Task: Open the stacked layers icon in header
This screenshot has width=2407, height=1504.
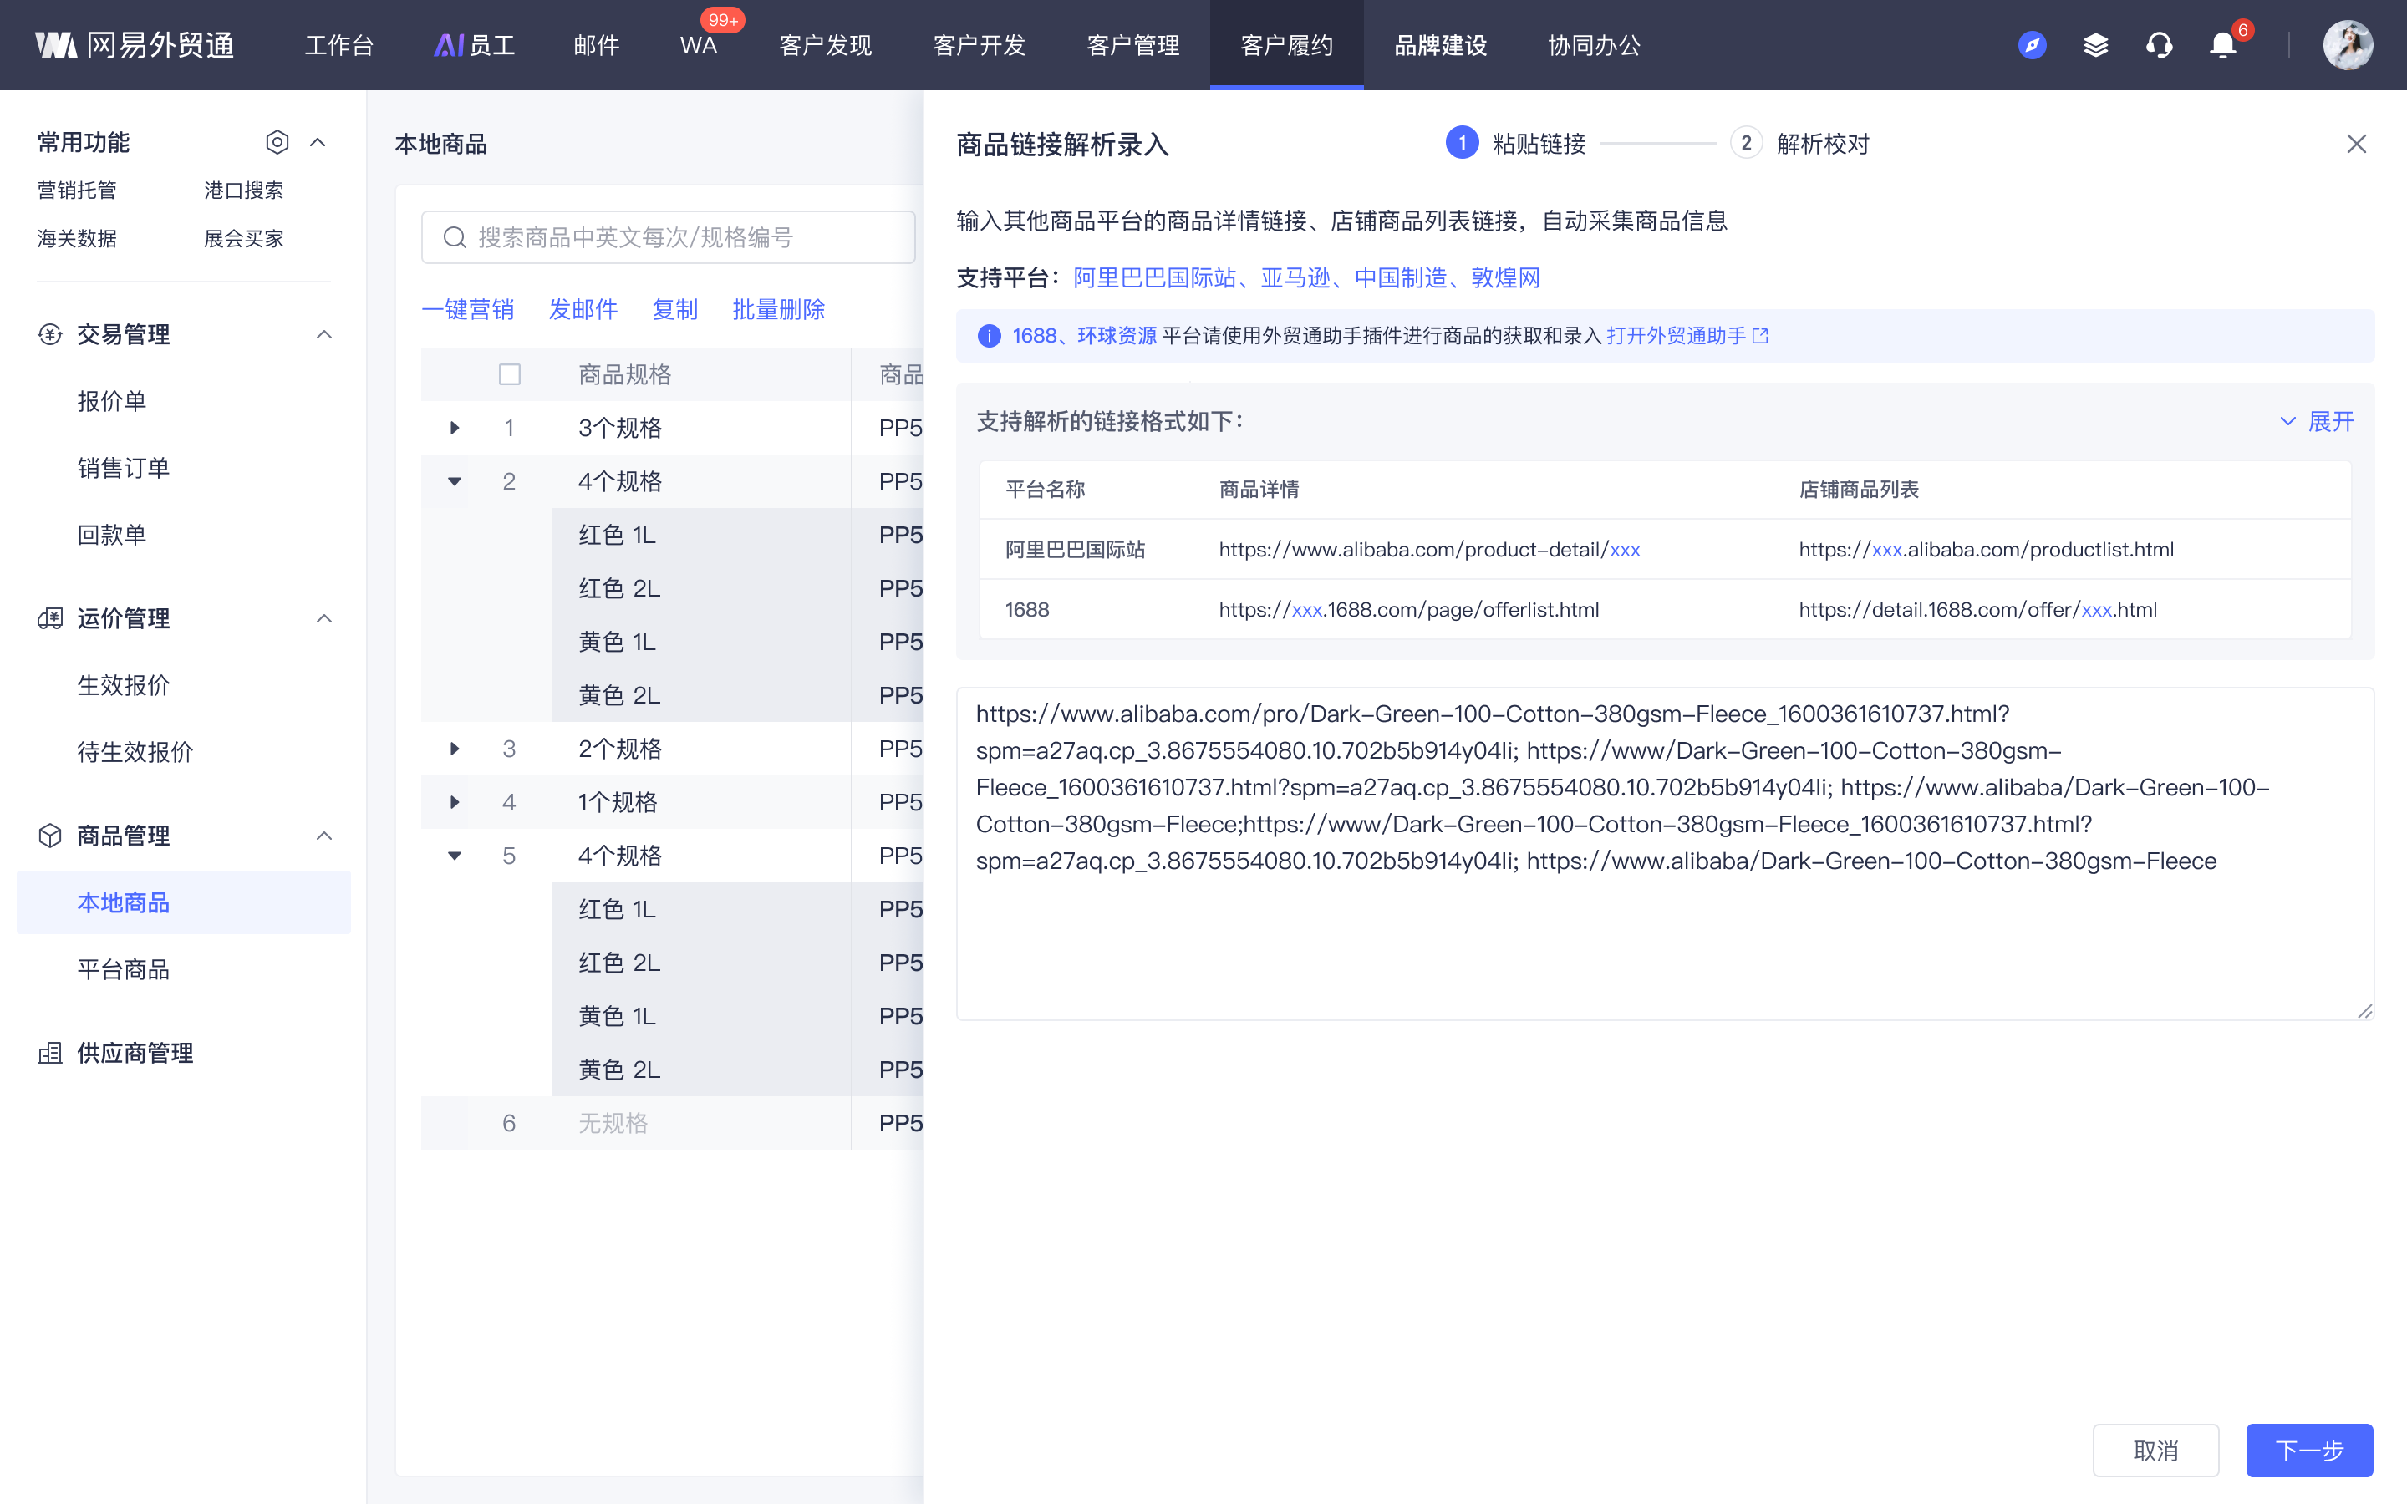Action: 2096,45
